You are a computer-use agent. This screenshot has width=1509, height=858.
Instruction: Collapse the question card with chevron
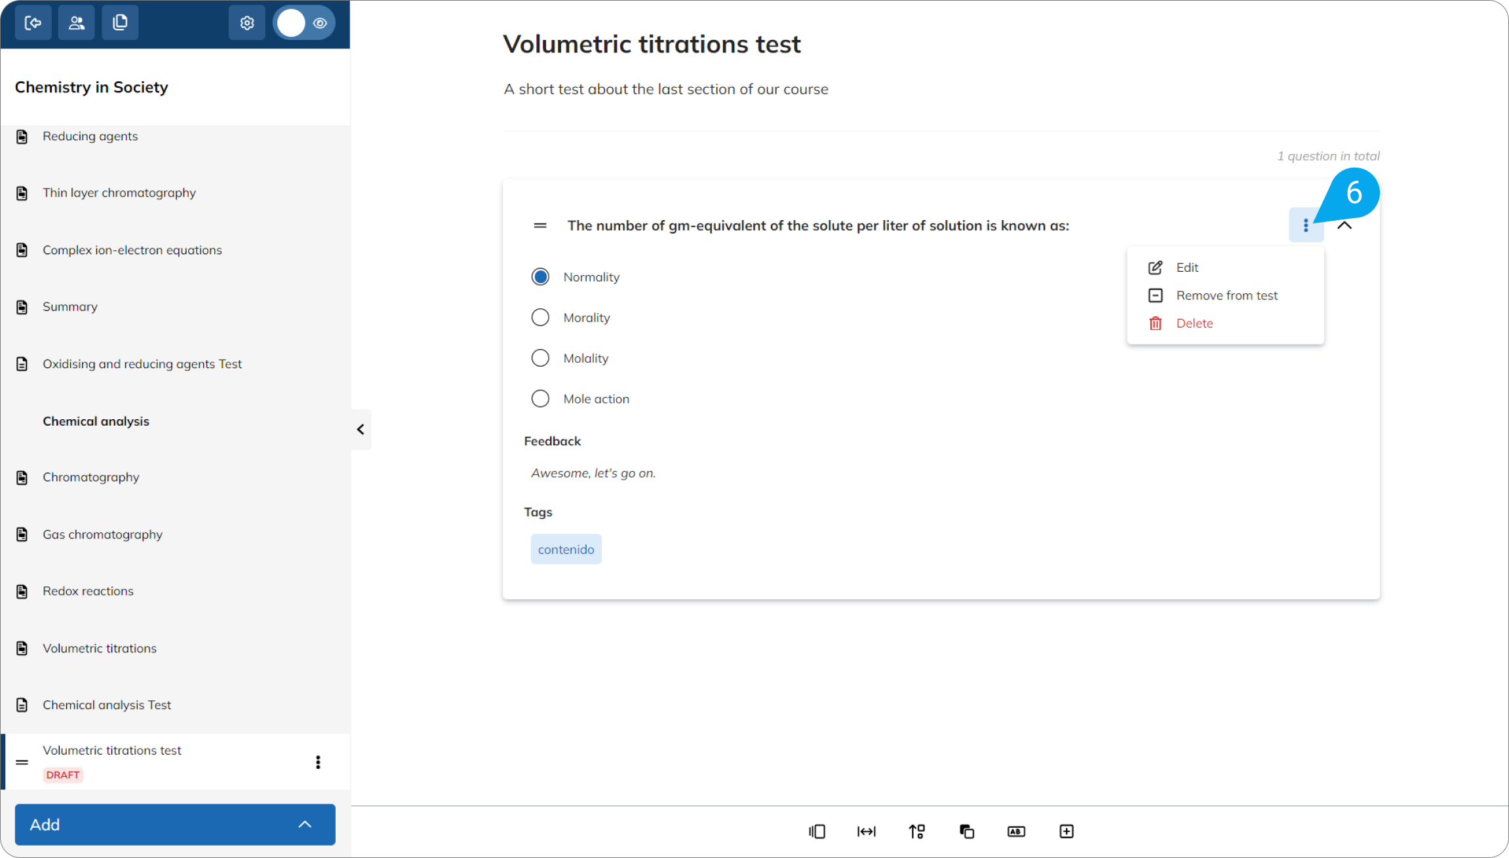point(1344,225)
